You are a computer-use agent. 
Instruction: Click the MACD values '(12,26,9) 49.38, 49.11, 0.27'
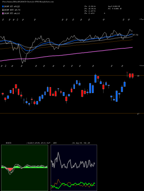coord(38,143)
